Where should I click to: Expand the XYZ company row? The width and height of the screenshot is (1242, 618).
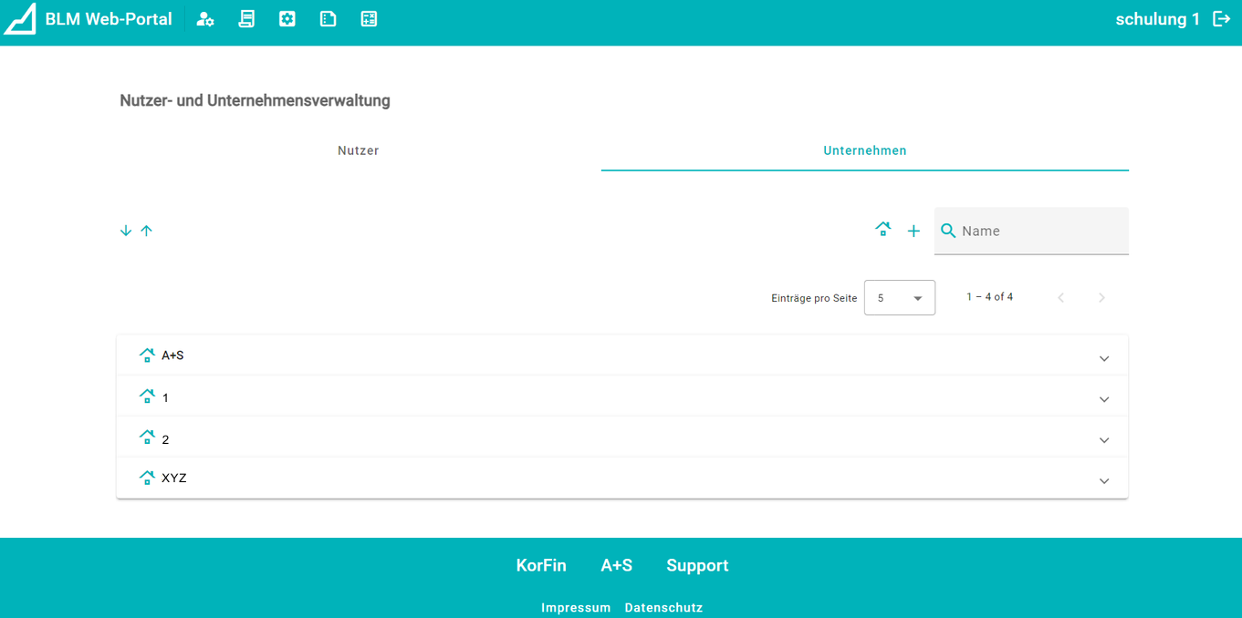1103,480
